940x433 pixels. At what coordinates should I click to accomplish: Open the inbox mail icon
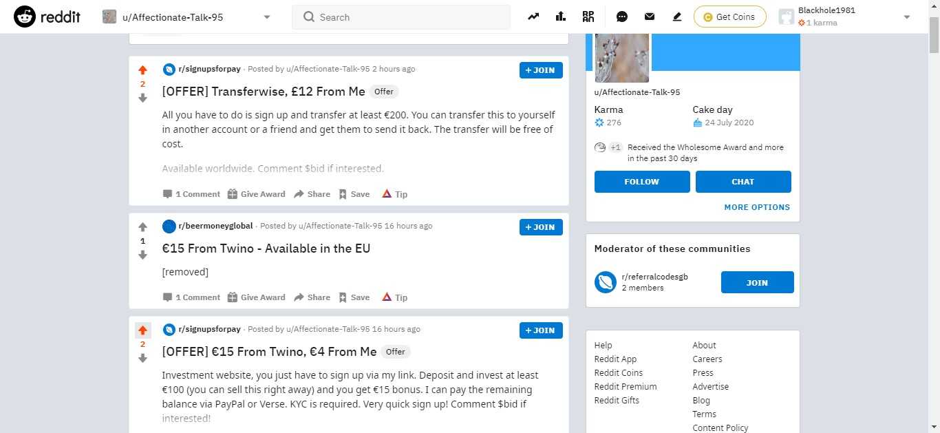[650, 17]
